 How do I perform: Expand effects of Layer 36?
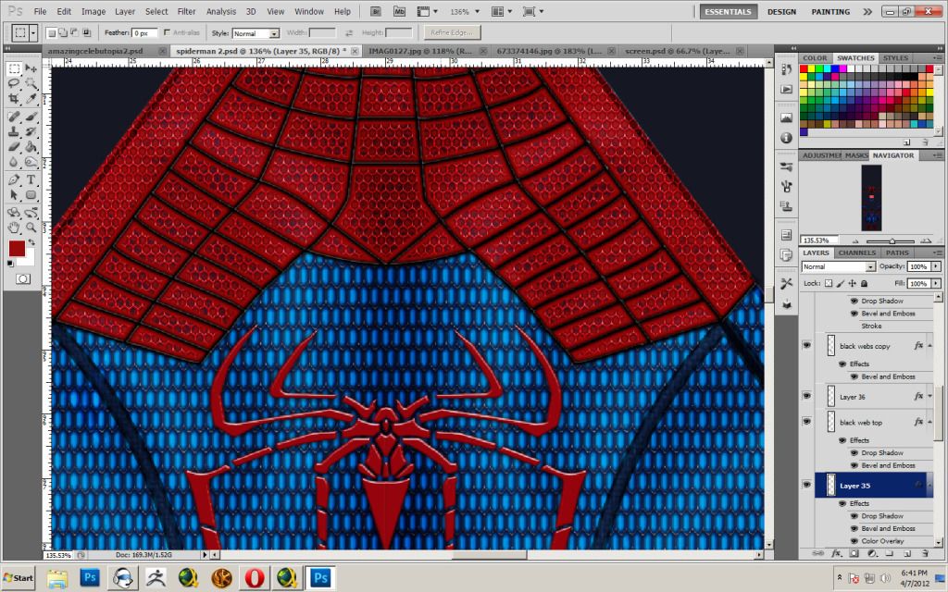pos(929,397)
